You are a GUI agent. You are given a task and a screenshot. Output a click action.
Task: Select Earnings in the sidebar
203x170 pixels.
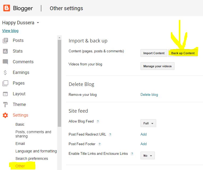[x=21, y=73]
